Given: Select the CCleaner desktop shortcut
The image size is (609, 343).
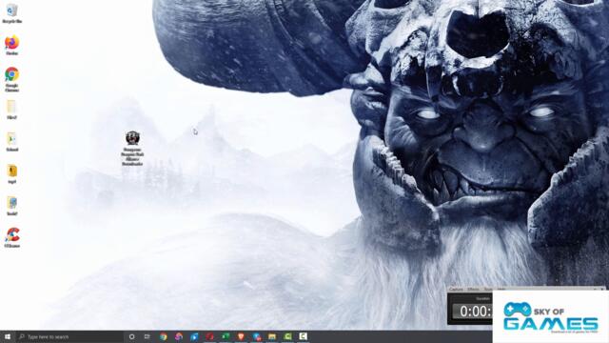Looking at the screenshot, I should [12, 237].
